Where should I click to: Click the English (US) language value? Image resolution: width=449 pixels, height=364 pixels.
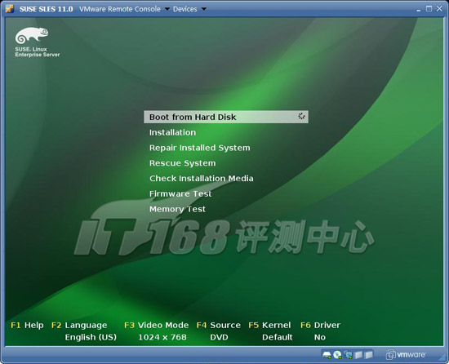point(91,337)
